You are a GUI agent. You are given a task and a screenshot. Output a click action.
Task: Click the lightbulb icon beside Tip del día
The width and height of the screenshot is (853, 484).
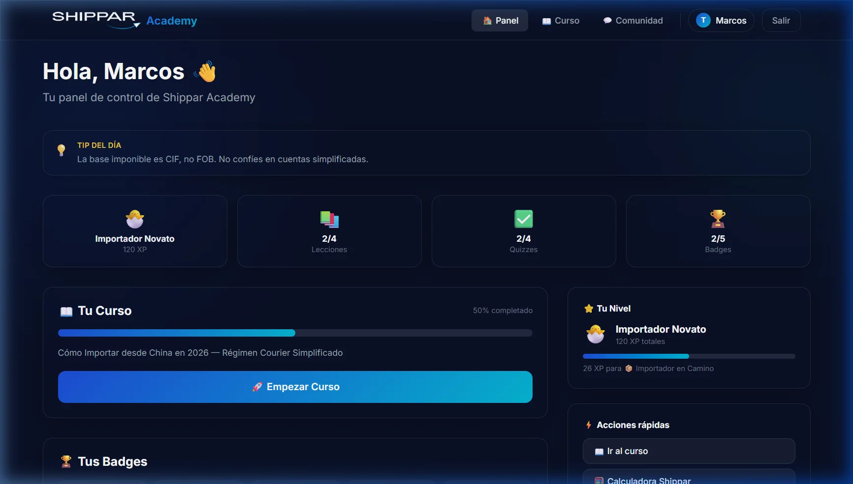[61, 150]
